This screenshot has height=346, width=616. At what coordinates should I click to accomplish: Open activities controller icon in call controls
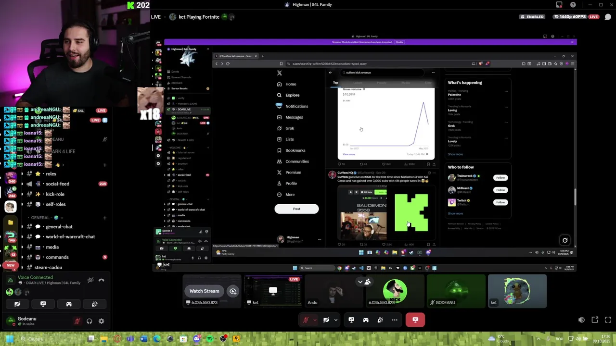(366, 320)
